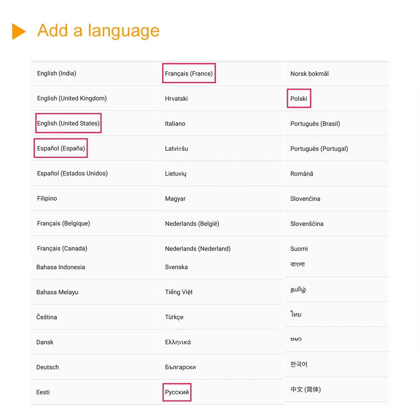Viewport: 420px width, 420px height.
Task: Select Português (Portugal)
Action: 319,149
